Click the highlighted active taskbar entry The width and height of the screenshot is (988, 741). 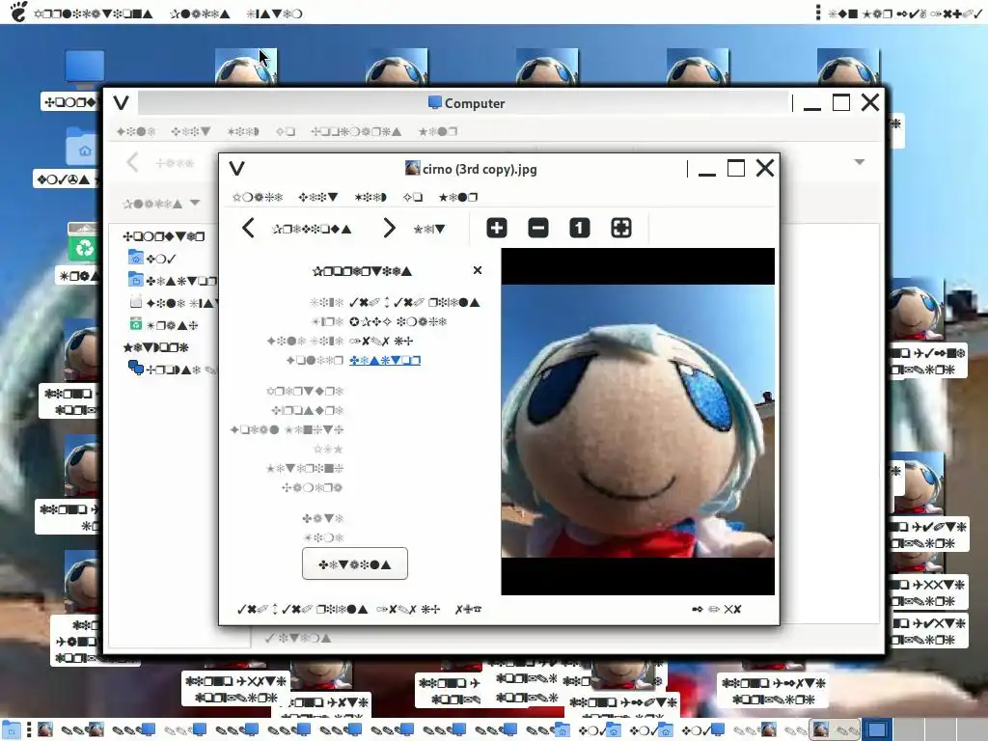point(834,729)
